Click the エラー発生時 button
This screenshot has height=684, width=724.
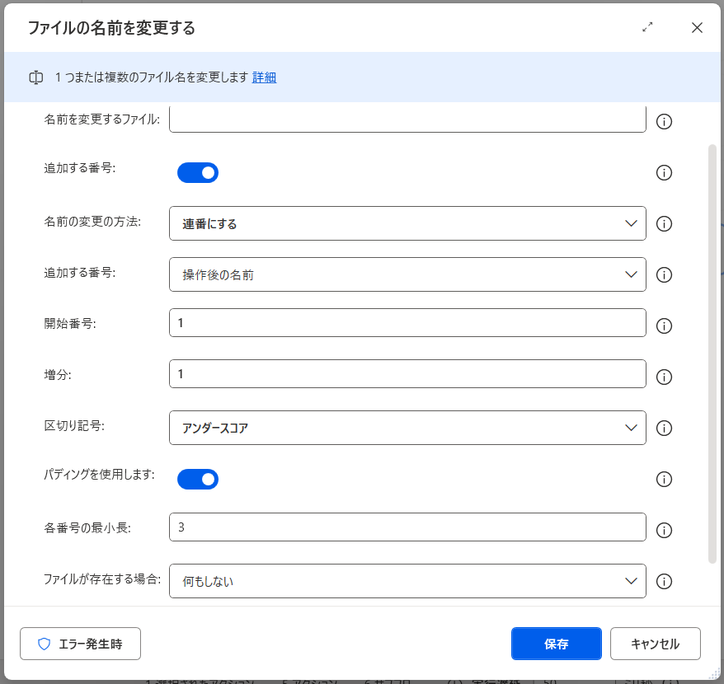80,644
